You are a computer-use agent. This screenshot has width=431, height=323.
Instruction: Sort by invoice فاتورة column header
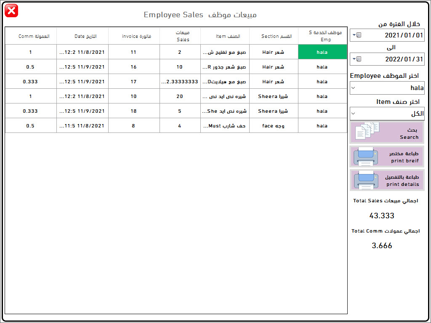pyautogui.click(x=134, y=36)
